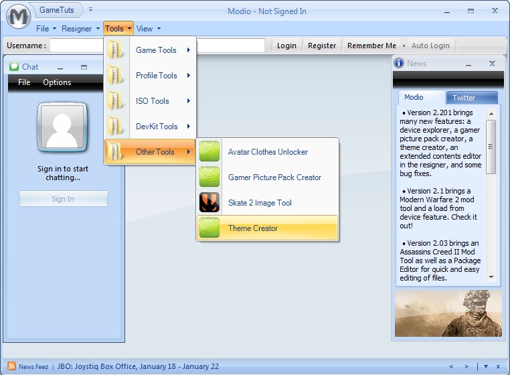510x375 pixels.
Task: Click the news scrollbar down arrow
Action: [491, 277]
